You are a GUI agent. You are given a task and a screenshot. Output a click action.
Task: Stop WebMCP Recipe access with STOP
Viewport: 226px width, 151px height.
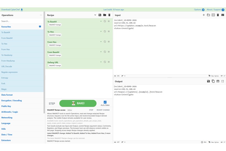[91, 110]
